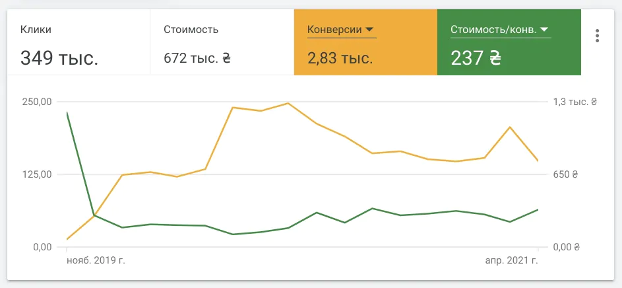The image size is (622, 288).
Task: Click the апр. 2021 г. date label
Action: click(512, 261)
